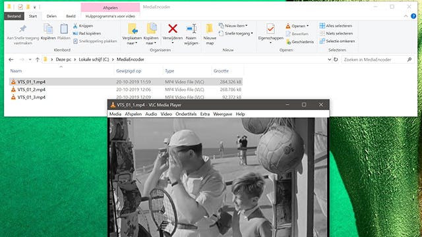422x237 pixels.
Task: Select file VTS_01_2.mp4
Action: pos(126,90)
